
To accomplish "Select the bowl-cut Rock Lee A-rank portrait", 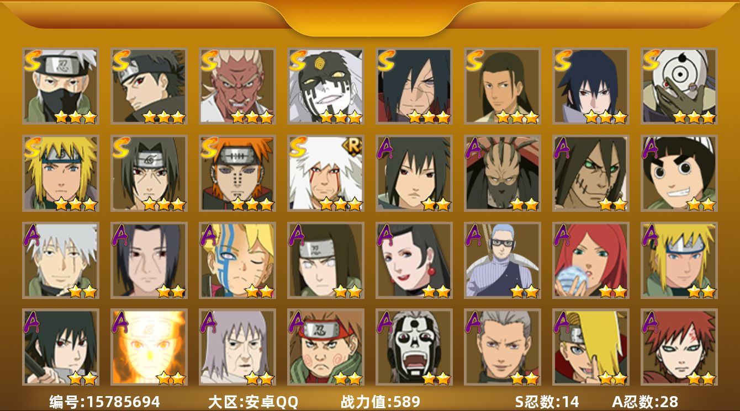I will tap(679, 173).
